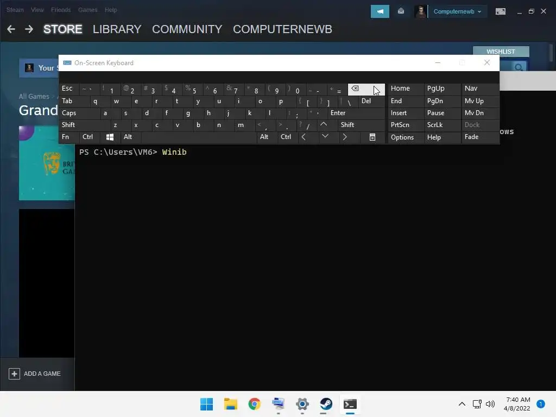556x417 pixels.
Task: Click All Games breadcrumb link
Action: coord(34,97)
